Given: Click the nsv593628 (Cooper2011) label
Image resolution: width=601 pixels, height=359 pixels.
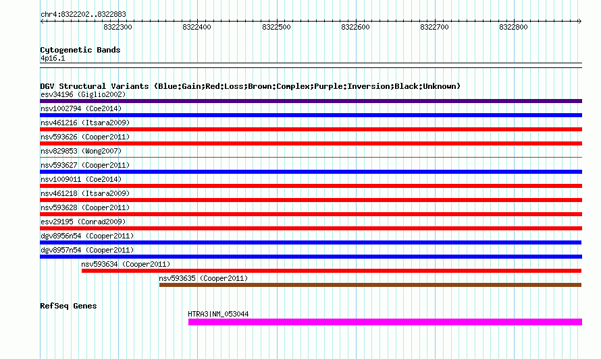Looking at the screenshot, I should pos(85,207).
